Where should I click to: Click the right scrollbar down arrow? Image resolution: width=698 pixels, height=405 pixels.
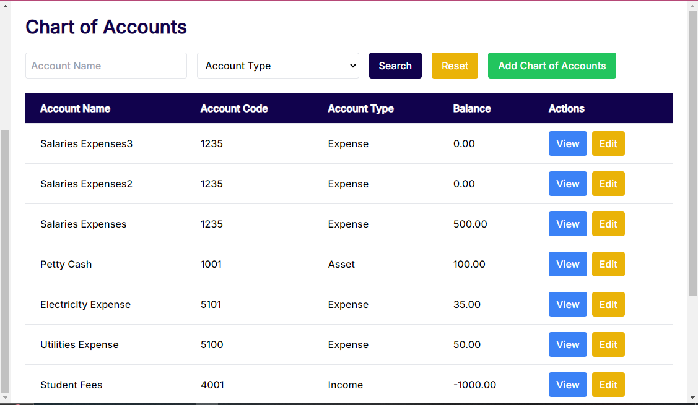click(x=692, y=398)
